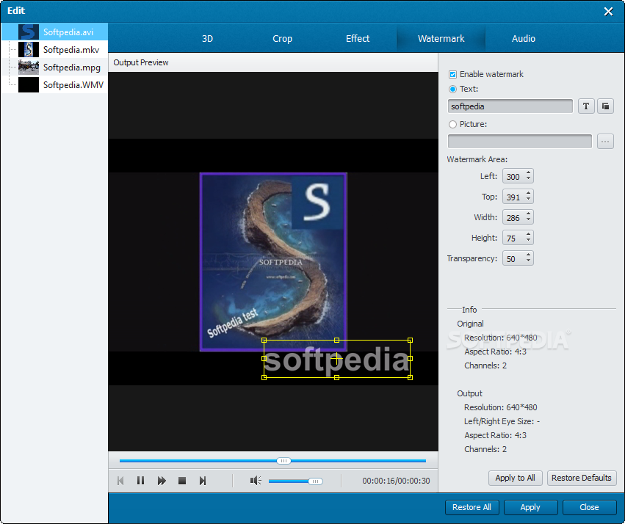Click the top-right watermark resize handle
Screen dimensions: 625x524
click(410, 341)
